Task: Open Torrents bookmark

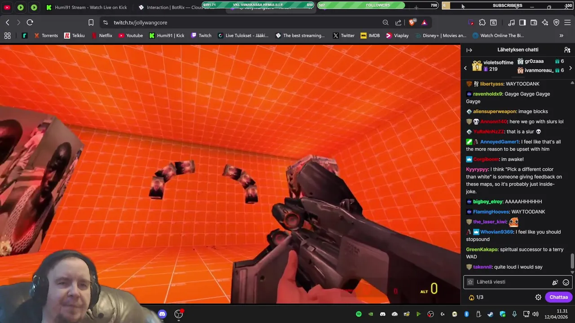Action: [45, 35]
